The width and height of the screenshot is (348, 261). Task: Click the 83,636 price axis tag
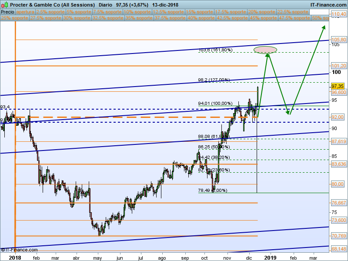[x=338, y=164]
